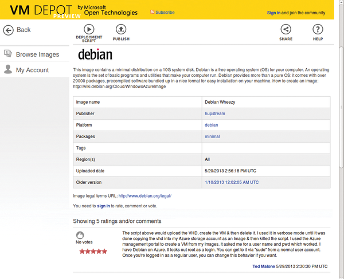Click the VM Depot Preview logo
This screenshot has height=279, width=344.
point(45,11)
